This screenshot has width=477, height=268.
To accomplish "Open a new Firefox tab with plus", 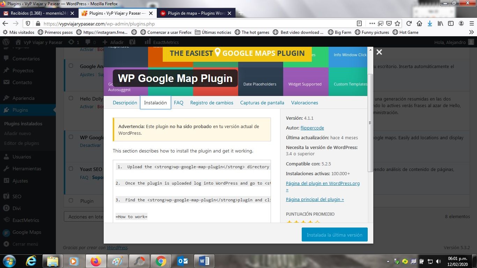I will click(x=241, y=13).
